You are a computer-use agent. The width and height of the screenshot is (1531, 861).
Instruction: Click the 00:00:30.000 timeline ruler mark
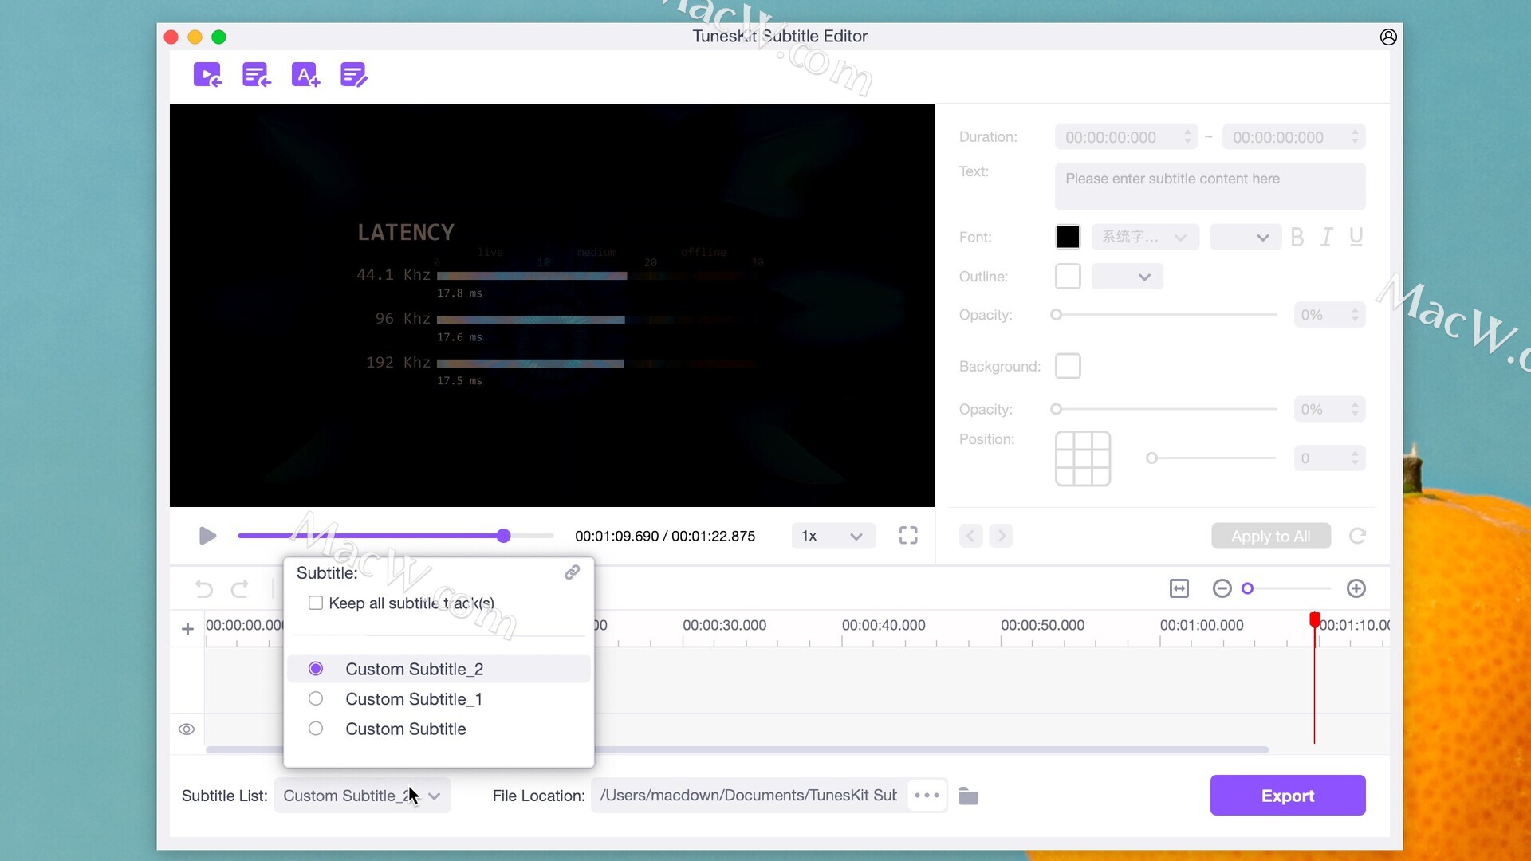coord(724,626)
